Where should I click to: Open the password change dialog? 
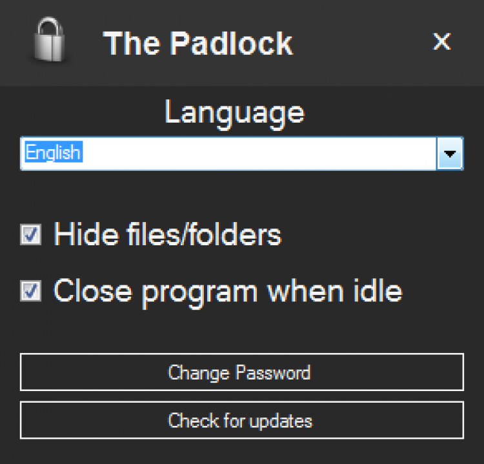241,372
